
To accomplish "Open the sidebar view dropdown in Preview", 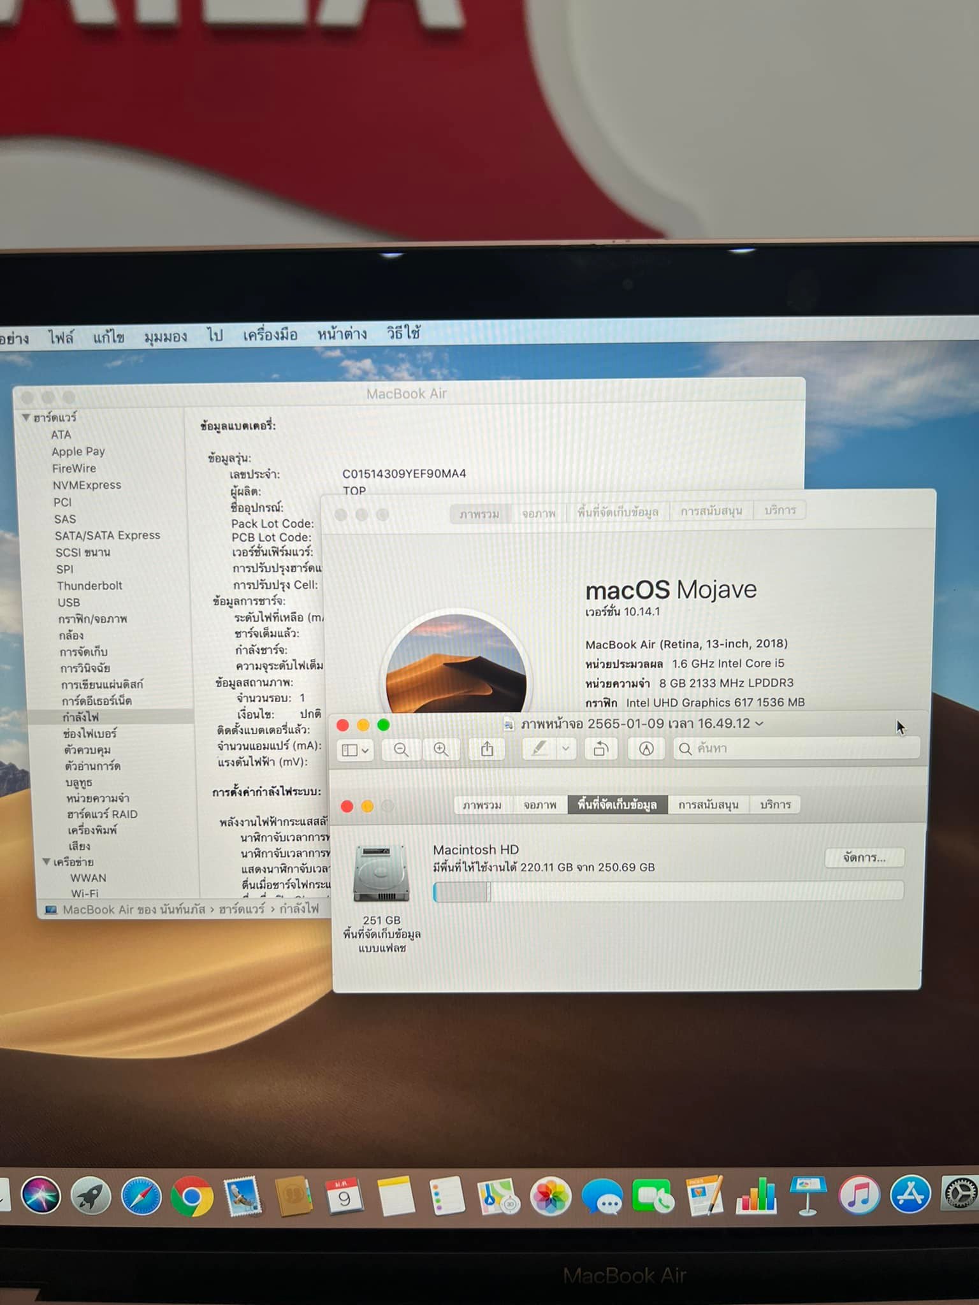I will point(355,750).
